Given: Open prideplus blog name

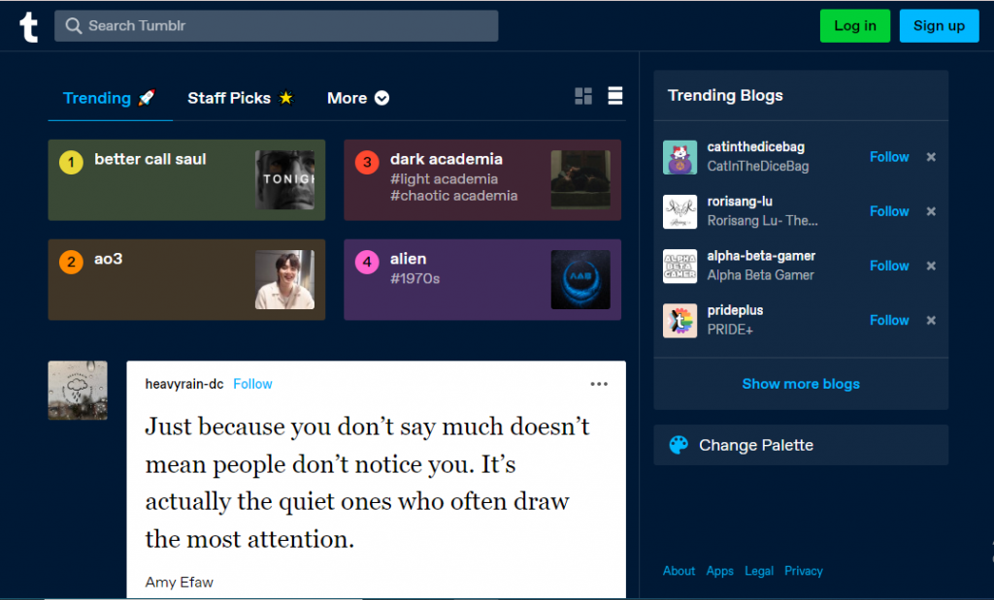Looking at the screenshot, I should tap(735, 310).
